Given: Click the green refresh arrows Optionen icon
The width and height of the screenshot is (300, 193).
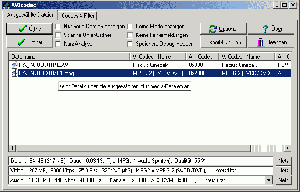Looking at the screenshot, I should pyautogui.click(x=213, y=29).
